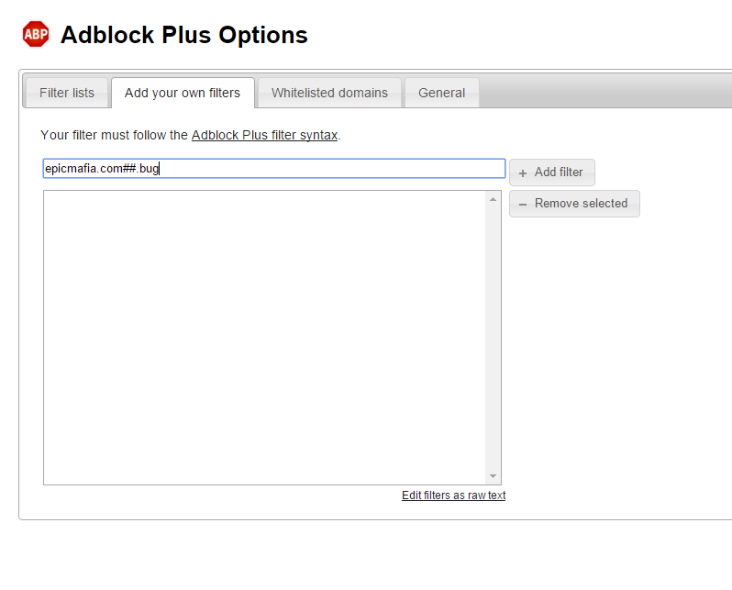Click the filter list's scroll down arrow
This screenshot has width=732, height=590.
pos(493,476)
